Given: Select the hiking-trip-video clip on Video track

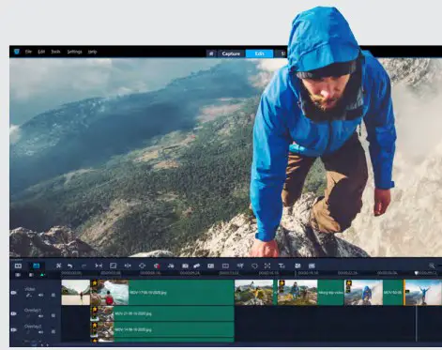Looking at the screenshot, I should 311,292.
